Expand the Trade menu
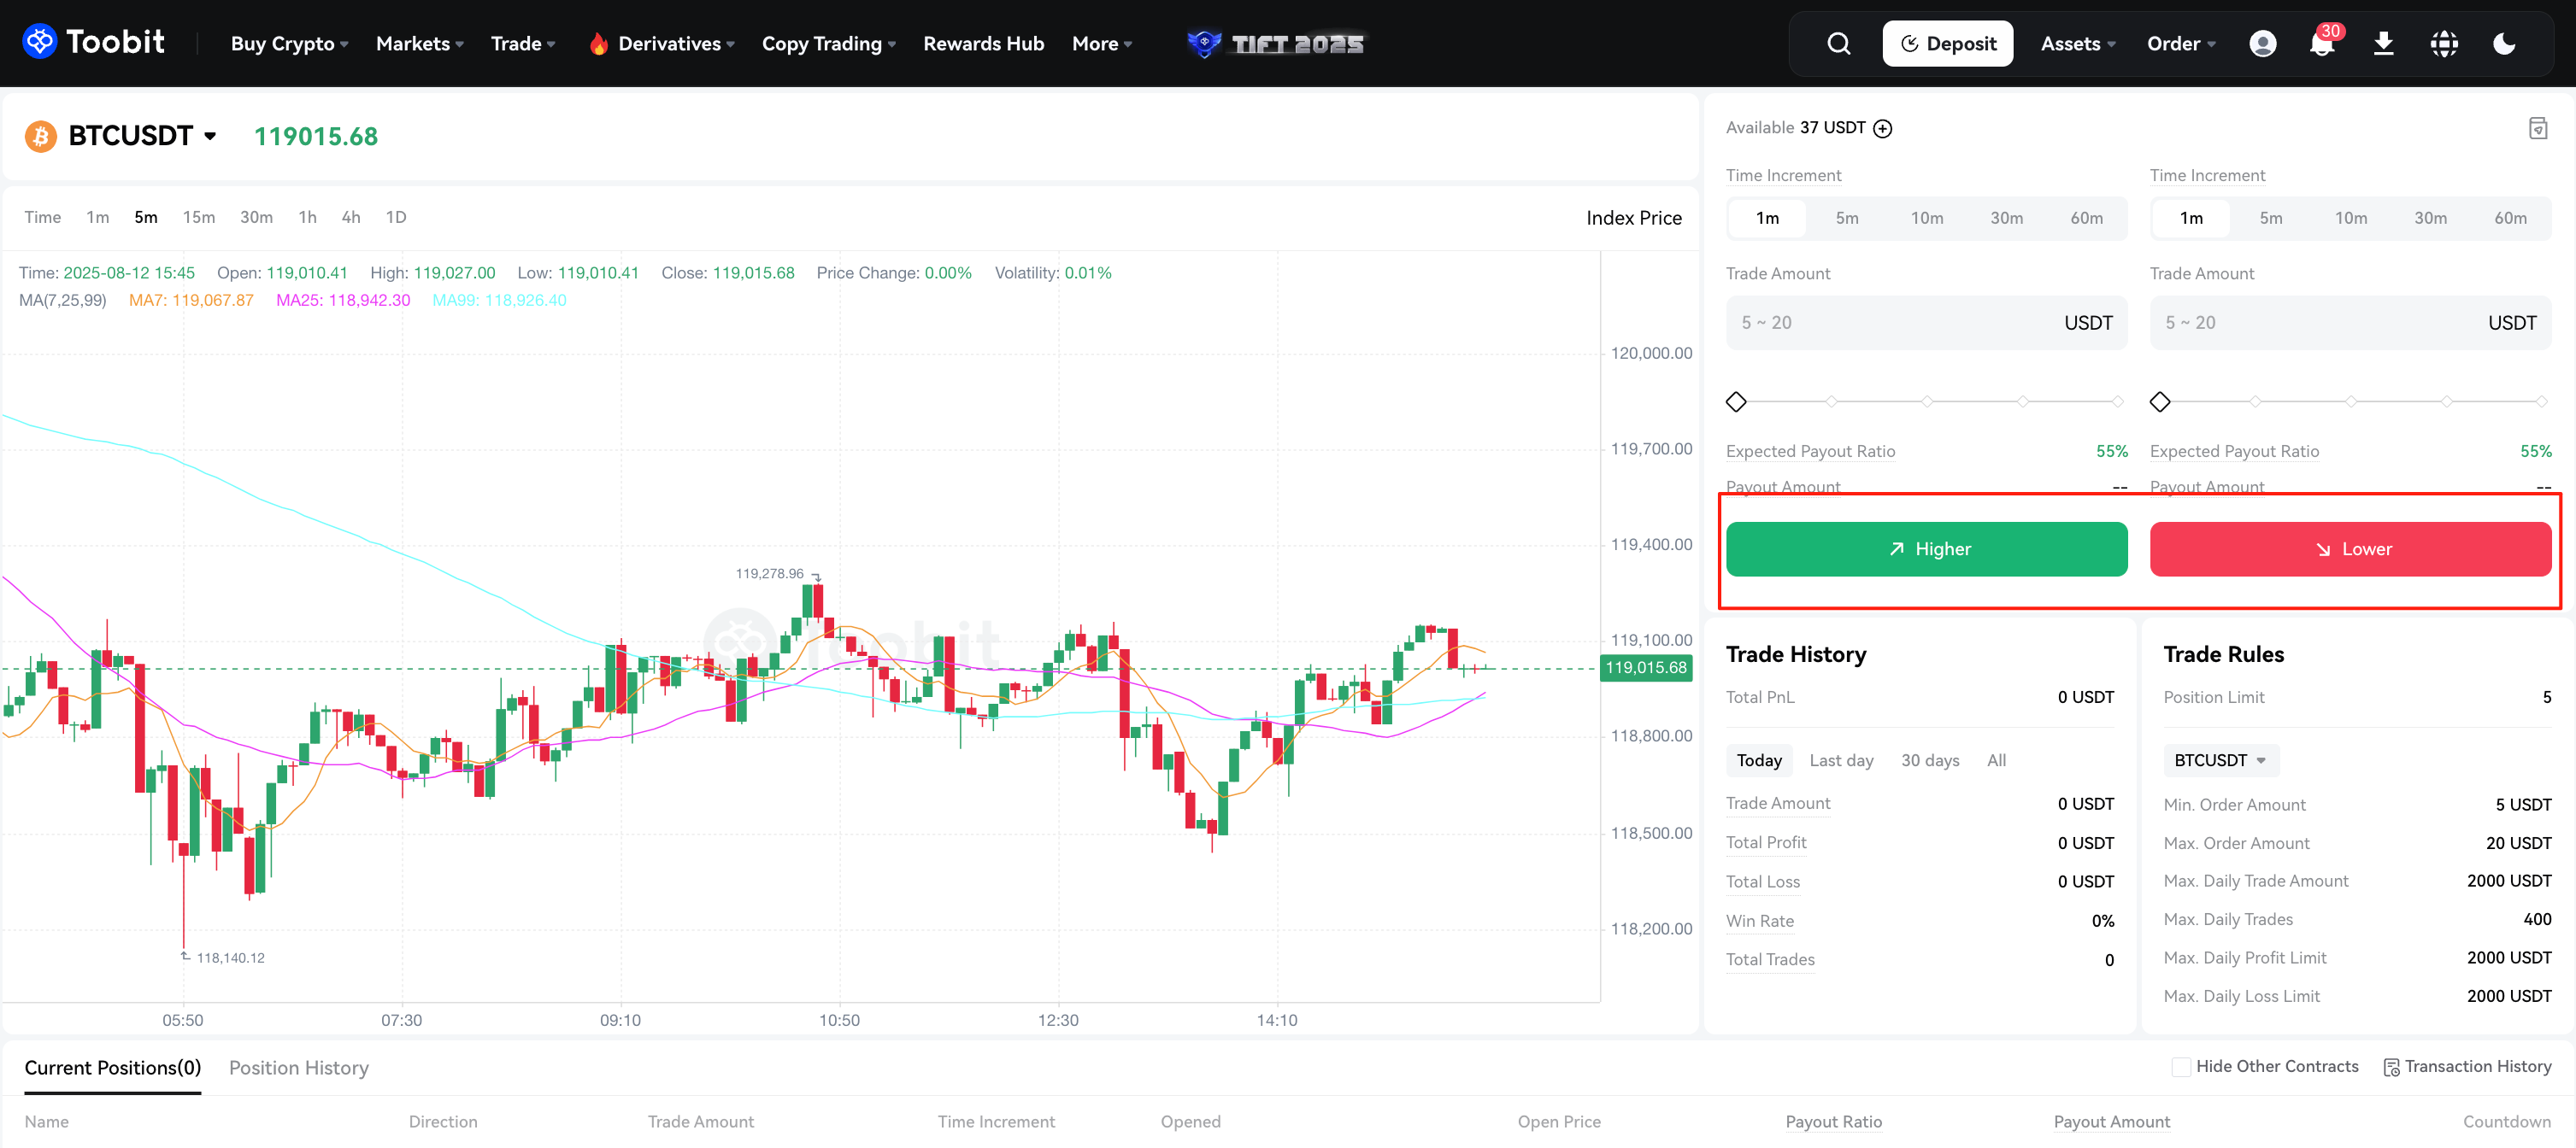 522,43
